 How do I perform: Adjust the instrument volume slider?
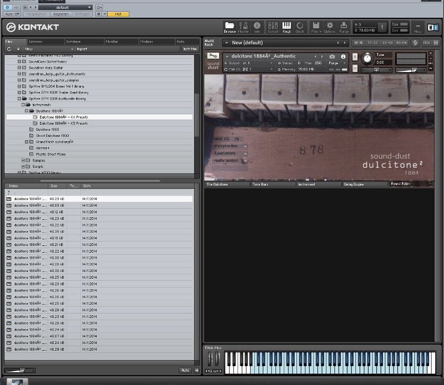click(411, 70)
